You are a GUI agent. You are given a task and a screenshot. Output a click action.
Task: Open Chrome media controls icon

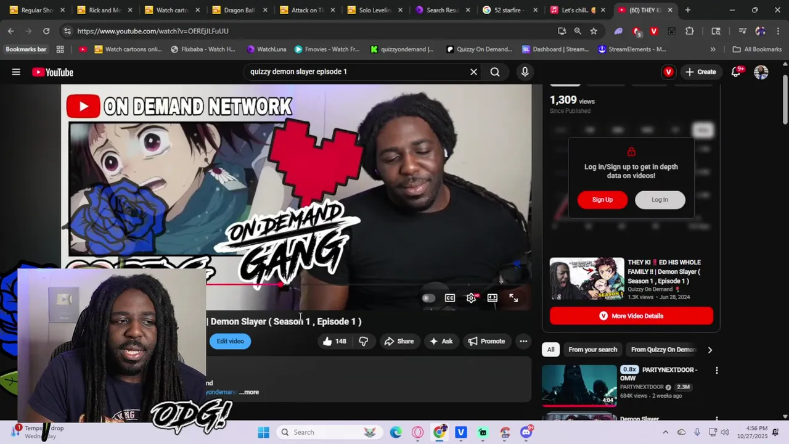point(743,31)
